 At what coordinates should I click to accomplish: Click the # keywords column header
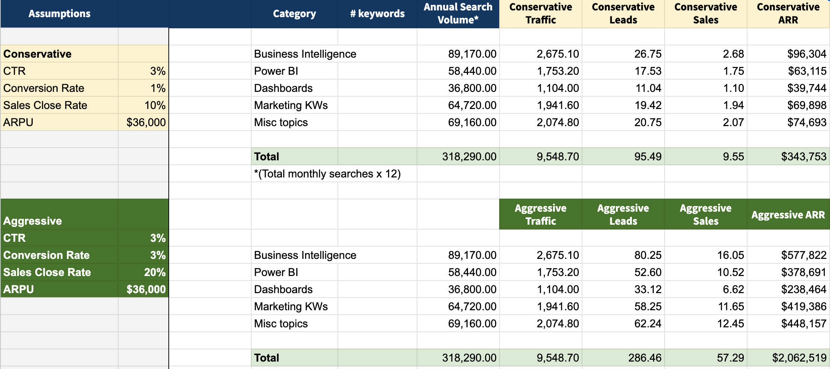pos(377,14)
